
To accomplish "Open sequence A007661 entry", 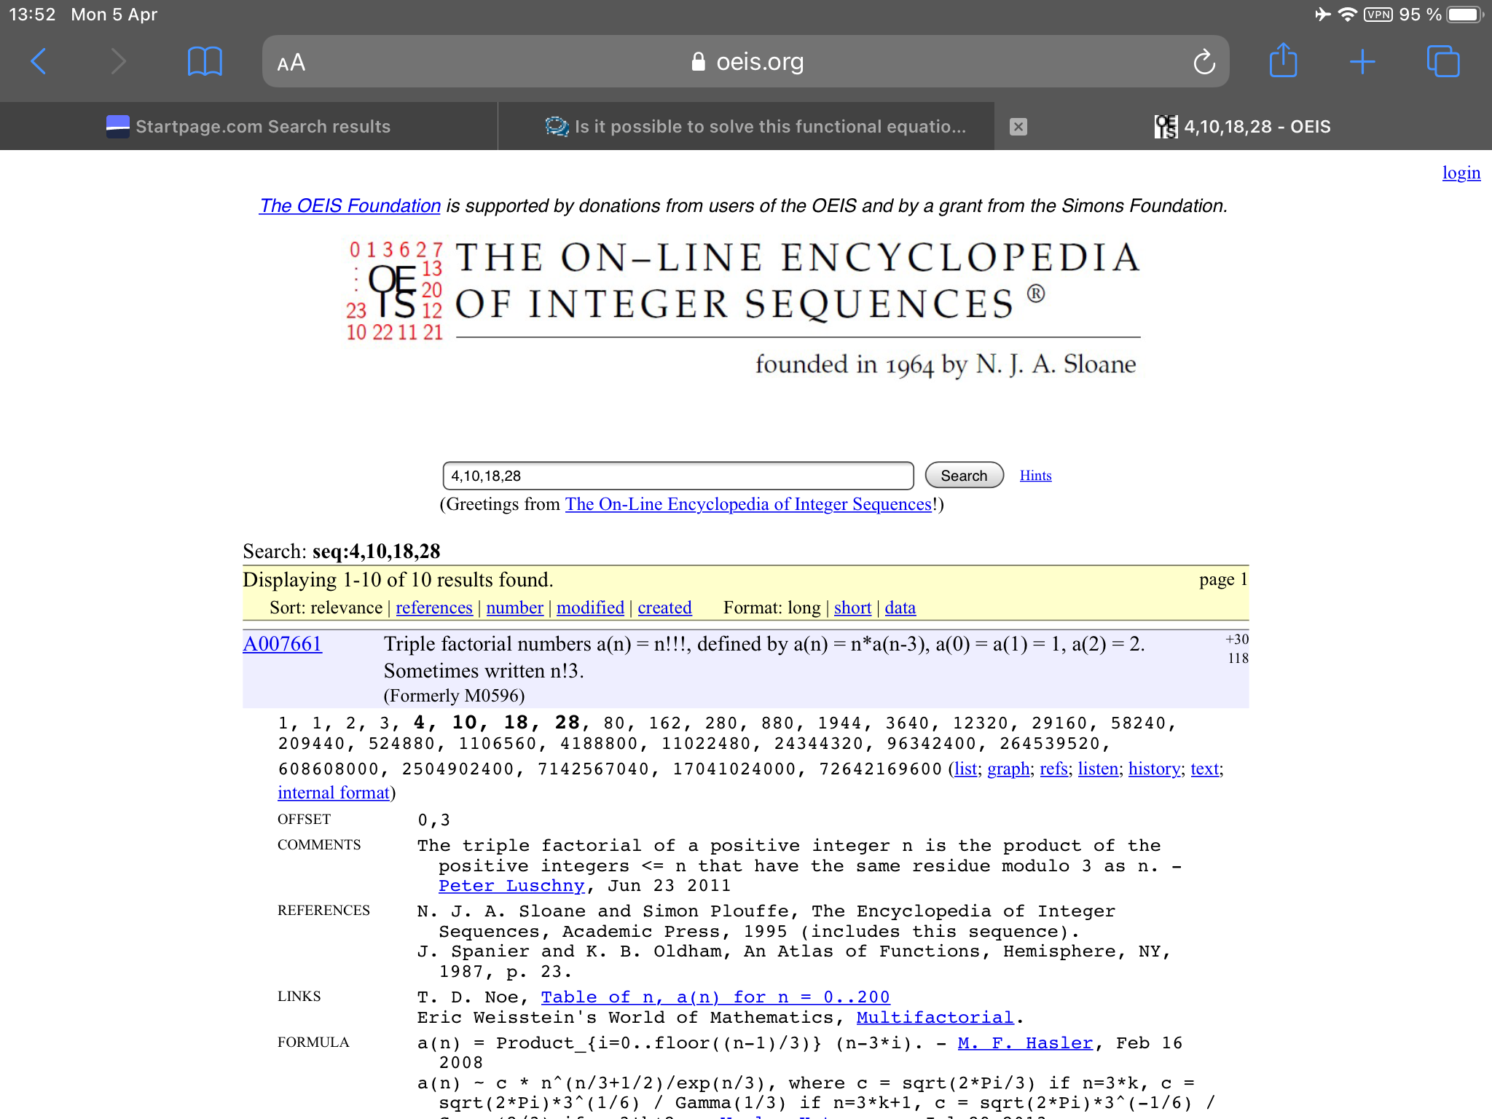I will (282, 644).
